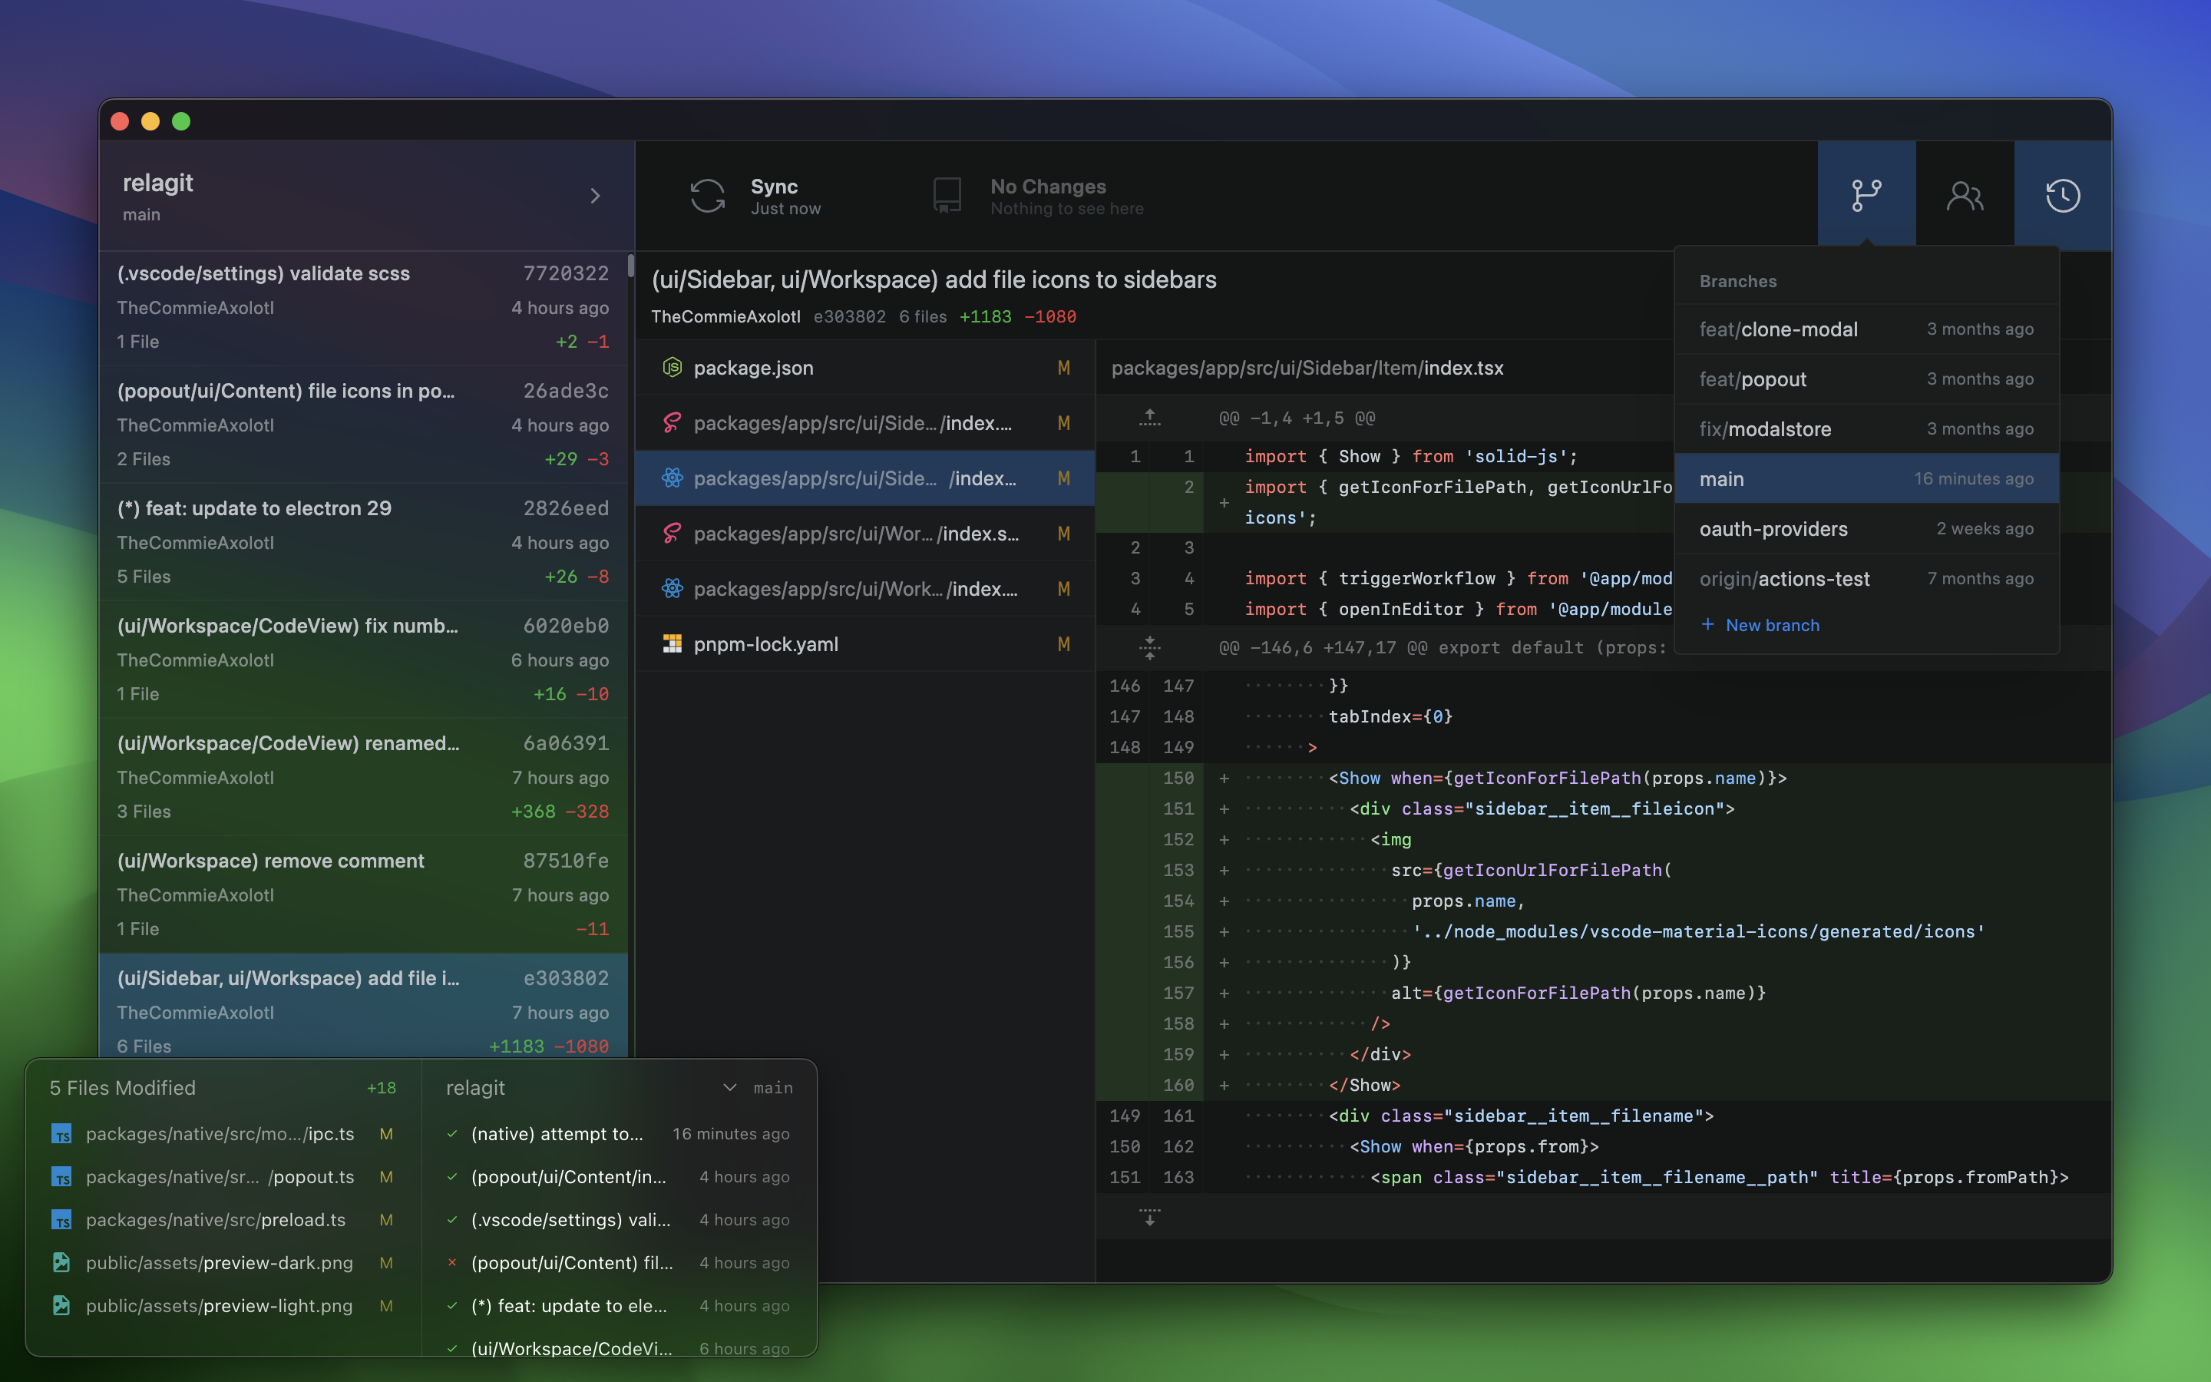Click the package.json file icon
Image resolution: width=2211 pixels, height=1382 pixels.
point(673,368)
